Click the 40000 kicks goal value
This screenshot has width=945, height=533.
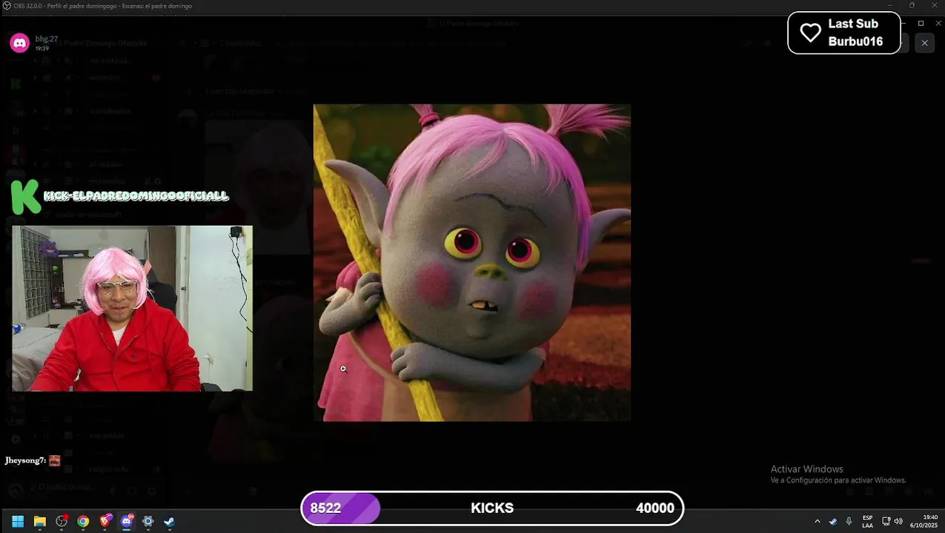[x=655, y=509]
